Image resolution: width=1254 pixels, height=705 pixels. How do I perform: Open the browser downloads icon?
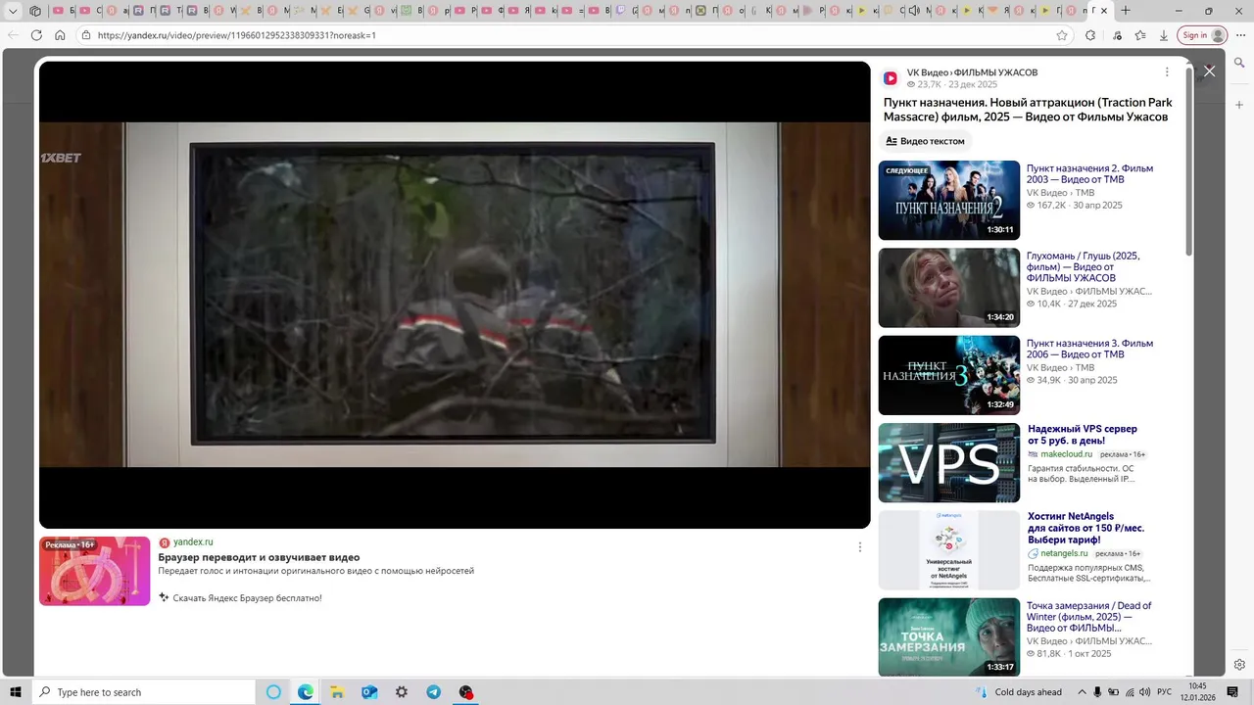[1164, 35]
